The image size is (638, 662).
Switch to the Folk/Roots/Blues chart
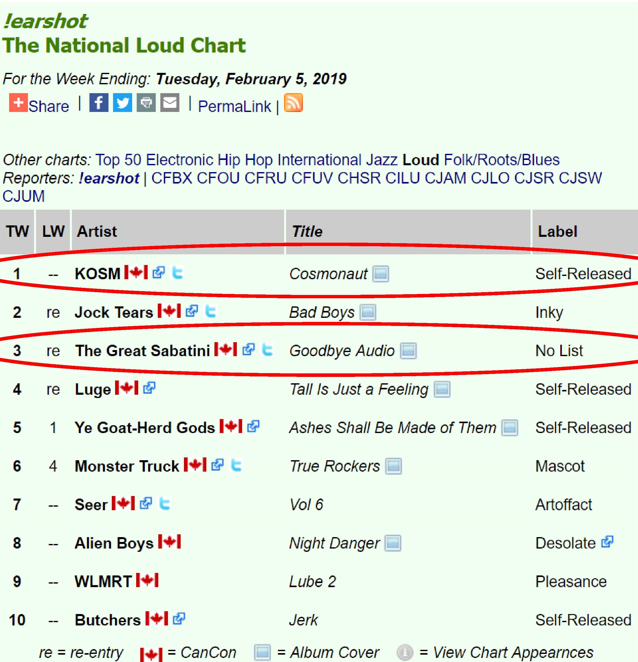click(501, 160)
